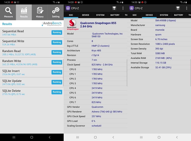The image size is (191, 141).
Task: Tap Ranking for Sequential Write
Action: tap(57, 42)
